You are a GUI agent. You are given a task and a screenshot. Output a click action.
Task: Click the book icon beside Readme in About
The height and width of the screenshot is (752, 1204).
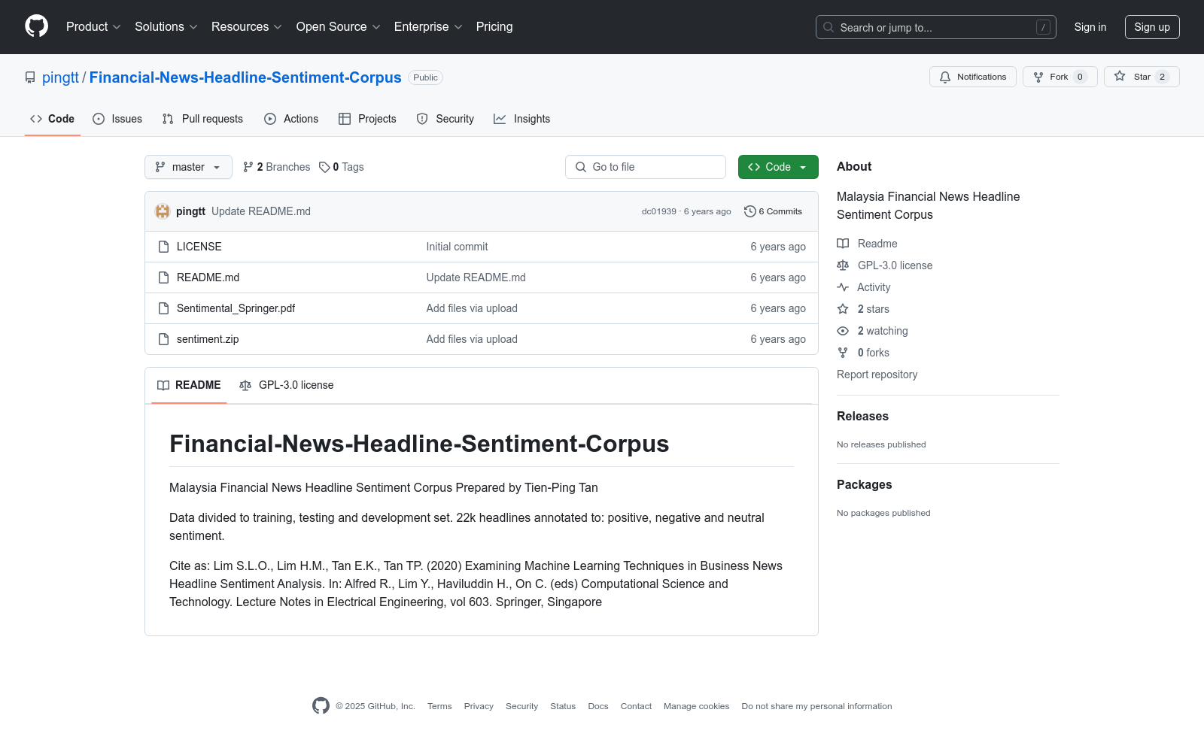[x=843, y=244]
